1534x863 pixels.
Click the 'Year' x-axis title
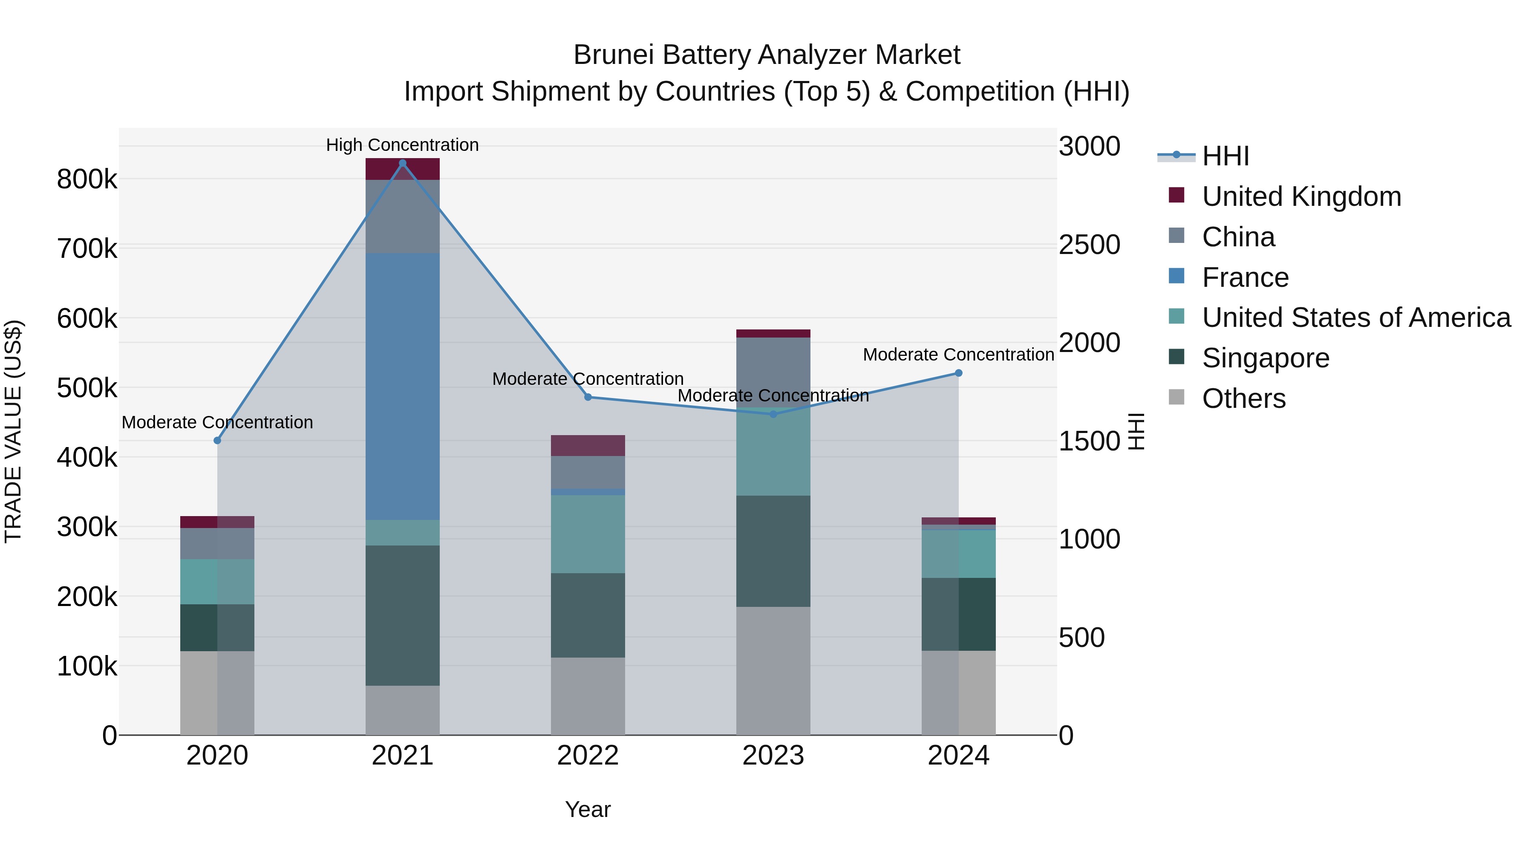tap(588, 810)
